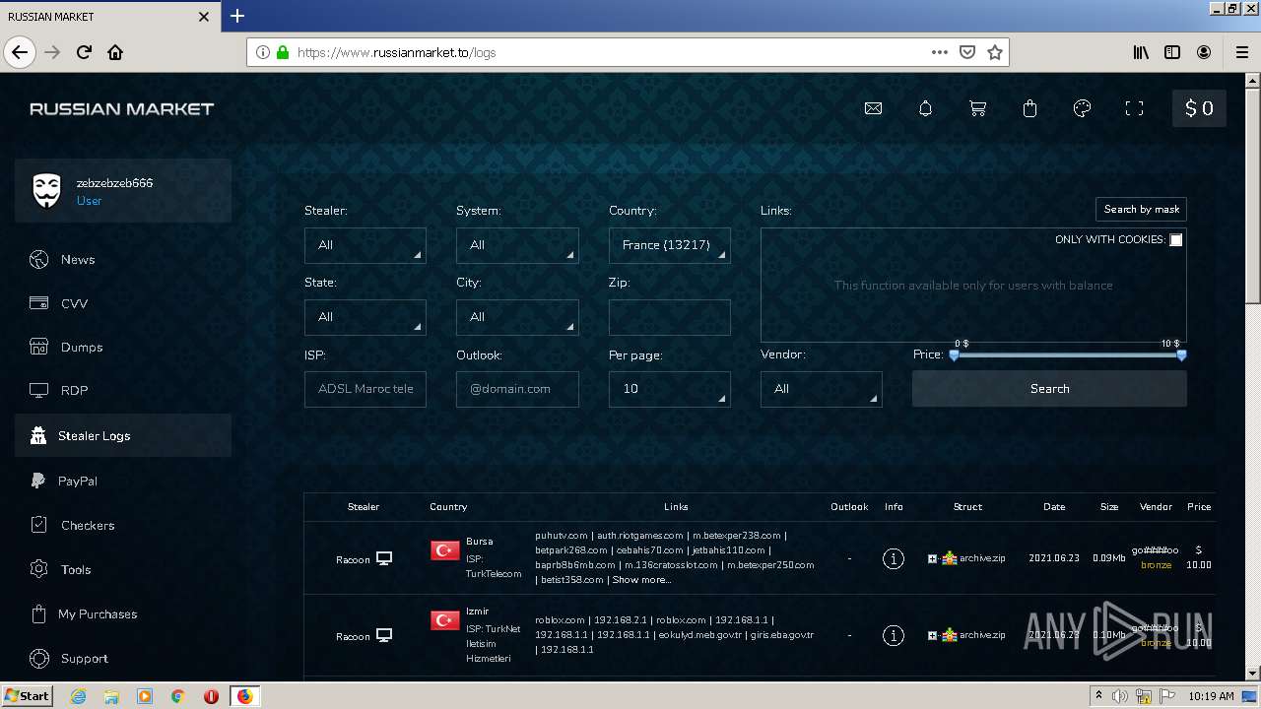Click the maximum price slider handle

click(1182, 355)
